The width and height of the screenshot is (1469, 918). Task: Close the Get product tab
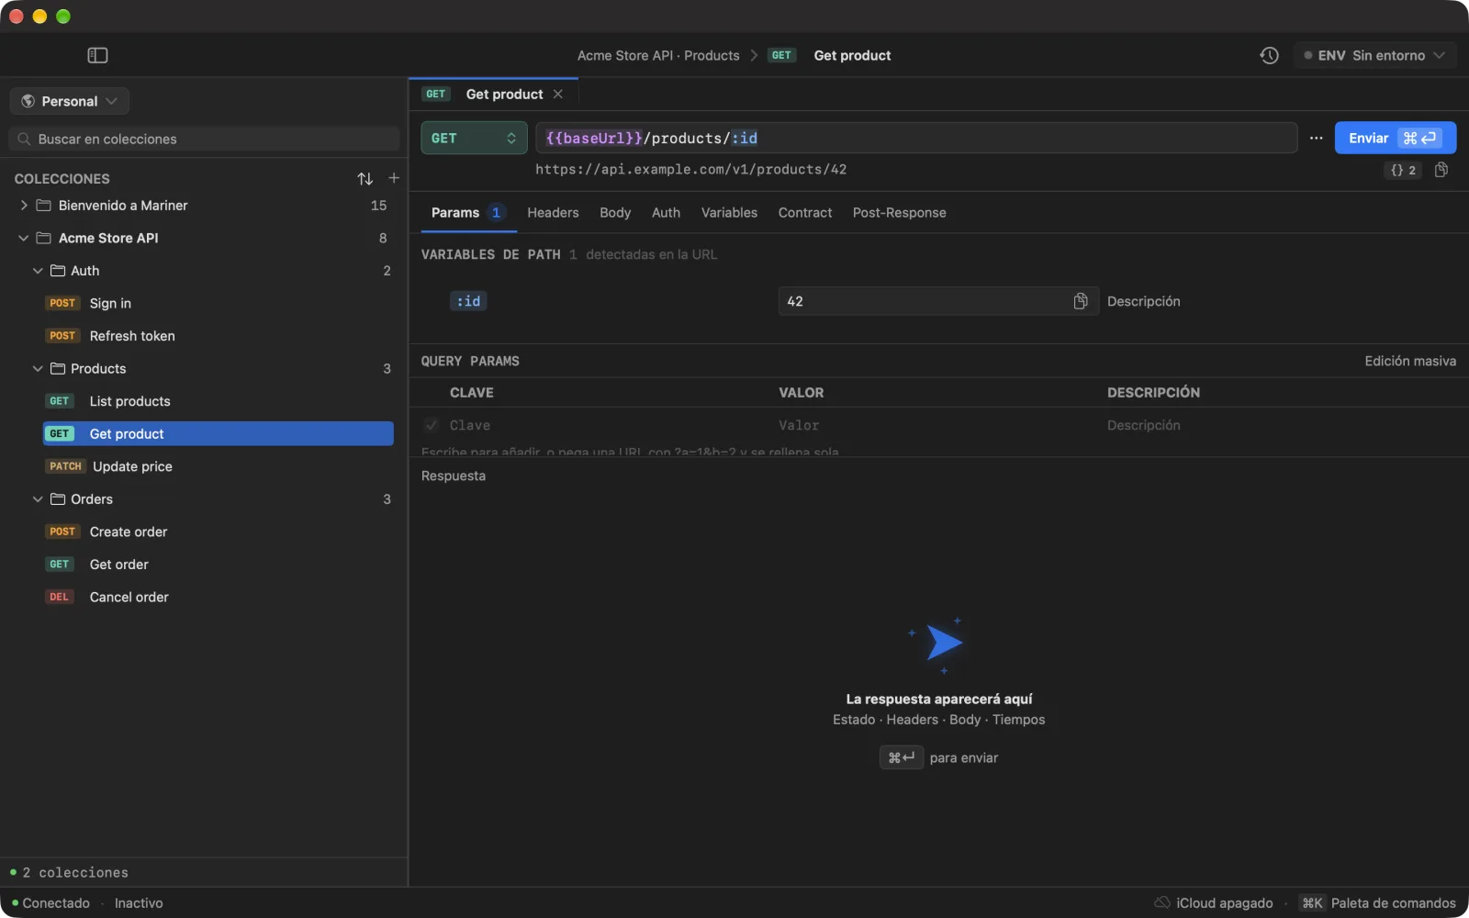[x=557, y=94]
